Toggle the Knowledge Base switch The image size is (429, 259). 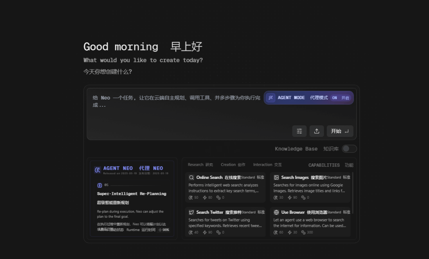pyautogui.click(x=349, y=149)
